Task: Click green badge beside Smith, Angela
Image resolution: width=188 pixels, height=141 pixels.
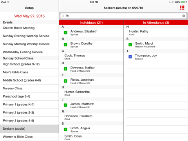Action: tap(65, 129)
